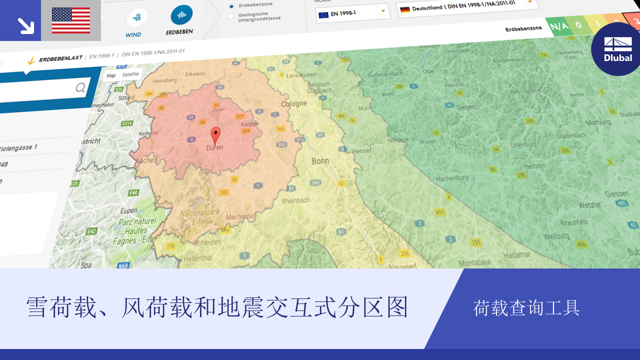Viewport: 640px width, 360px height.
Task: Click the ERDBEBENLAST breadcrumb label
Action: click(x=60, y=58)
